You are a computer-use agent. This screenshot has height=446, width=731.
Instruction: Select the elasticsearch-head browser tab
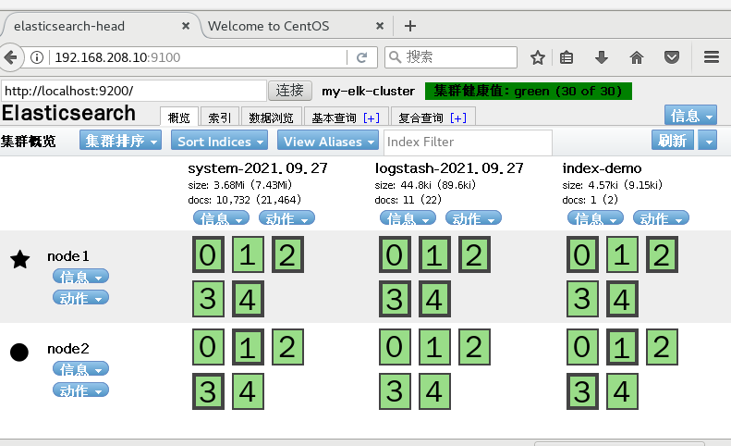tap(69, 26)
